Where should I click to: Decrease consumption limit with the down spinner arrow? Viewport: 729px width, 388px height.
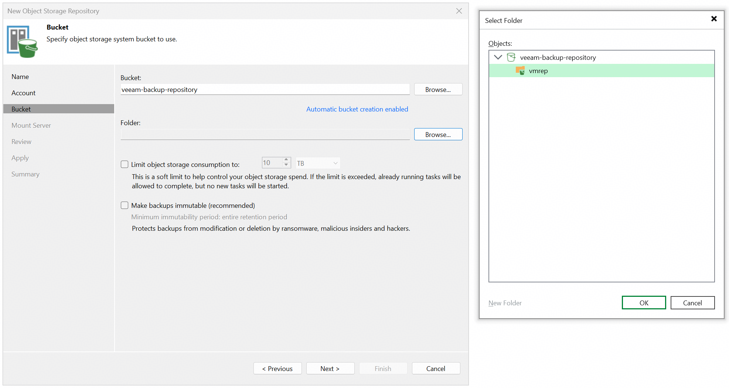click(x=286, y=165)
